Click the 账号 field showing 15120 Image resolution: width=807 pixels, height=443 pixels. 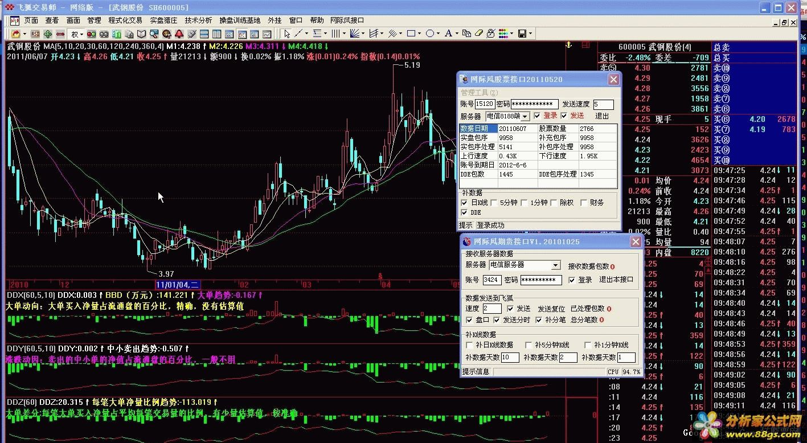click(x=485, y=104)
